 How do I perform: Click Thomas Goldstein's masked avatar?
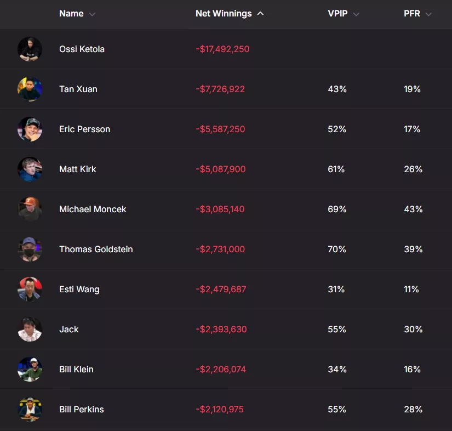(x=30, y=249)
